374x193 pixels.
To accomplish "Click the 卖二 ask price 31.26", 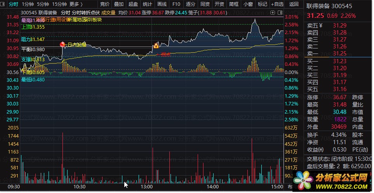I will coord(340,47).
